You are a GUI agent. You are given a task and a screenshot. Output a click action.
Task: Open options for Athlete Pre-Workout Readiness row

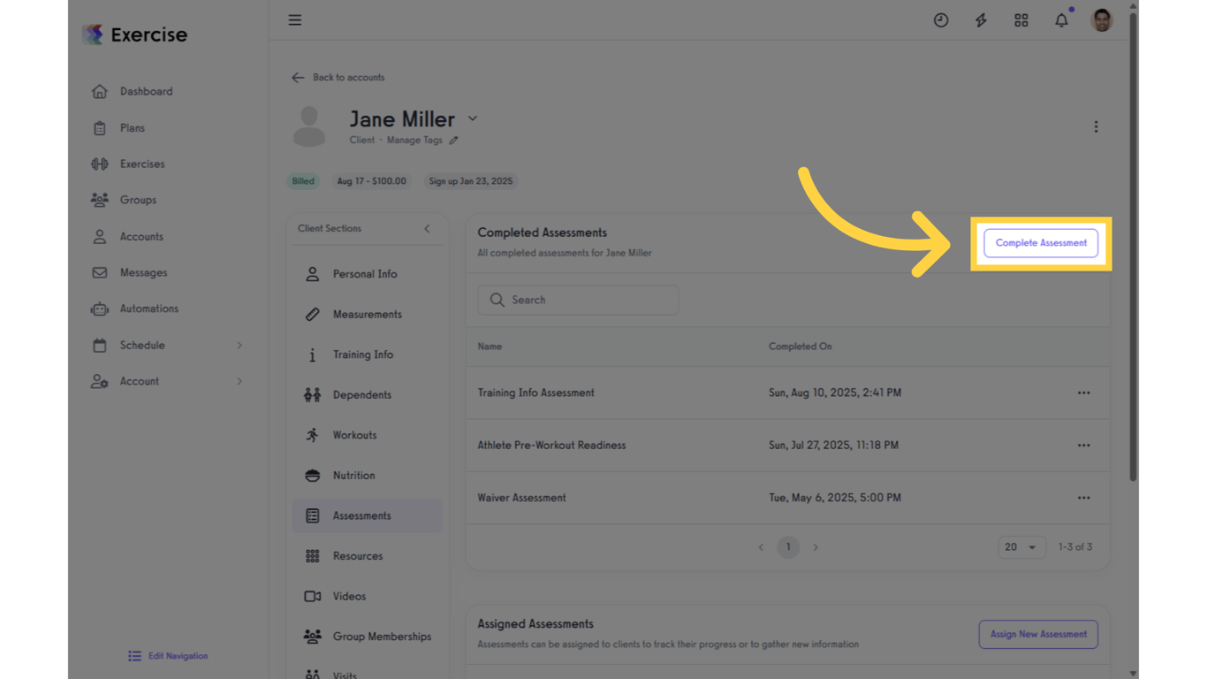1083,446
